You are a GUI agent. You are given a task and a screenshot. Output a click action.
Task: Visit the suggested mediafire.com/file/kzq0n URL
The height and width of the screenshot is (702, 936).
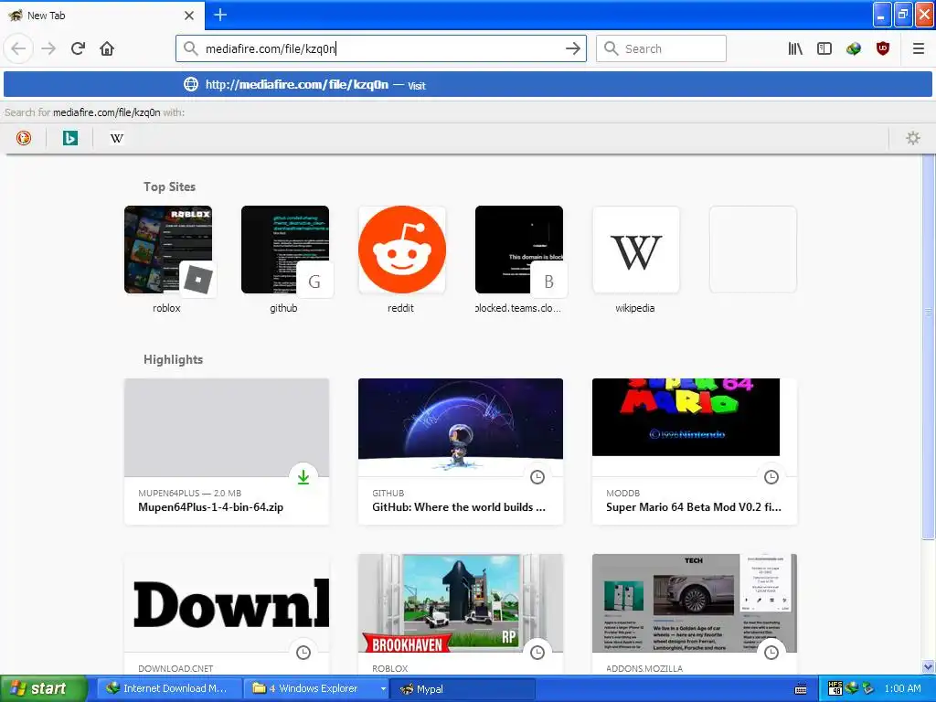click(468, 85)
